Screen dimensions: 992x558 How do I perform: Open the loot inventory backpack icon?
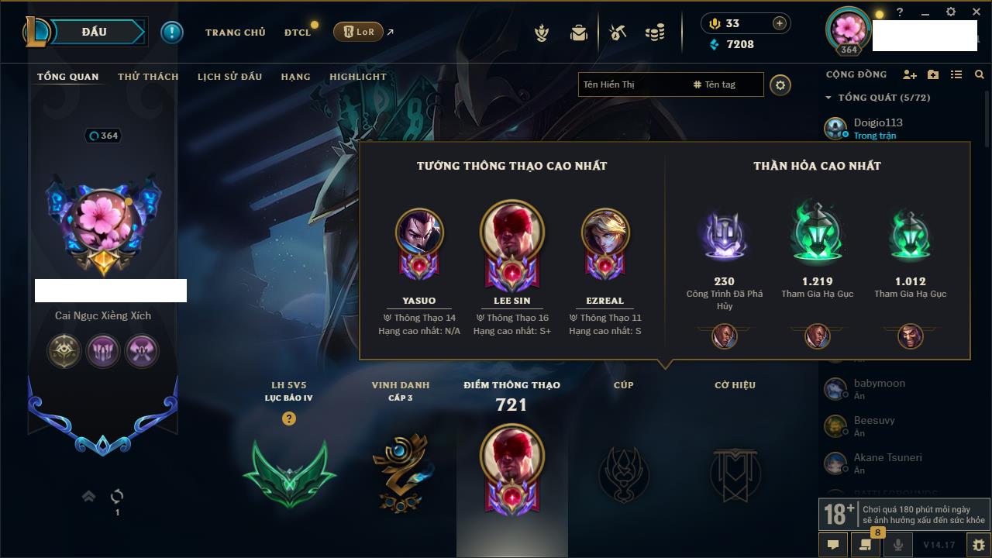click(x=578, y=33)
